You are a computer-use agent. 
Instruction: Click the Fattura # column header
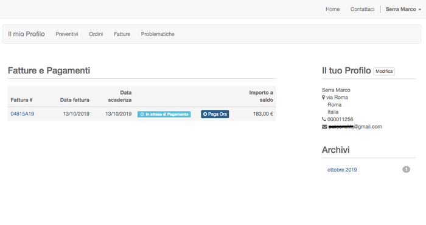21,100
